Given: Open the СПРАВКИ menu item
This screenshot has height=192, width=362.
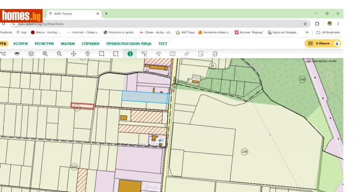Looking at the screenshot, I should click(x=90, y=43).
